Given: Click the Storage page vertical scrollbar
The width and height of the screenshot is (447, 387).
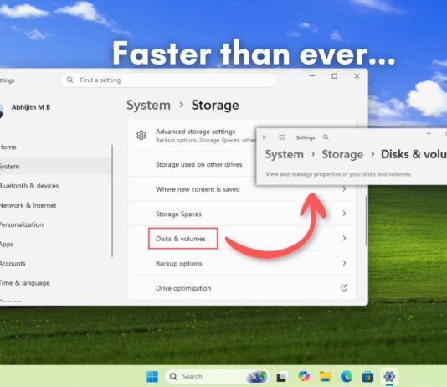Looking at the screenshot, I should [x=366, y=221].
